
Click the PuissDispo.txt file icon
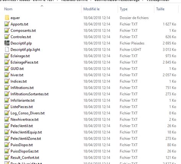[7, 145]
